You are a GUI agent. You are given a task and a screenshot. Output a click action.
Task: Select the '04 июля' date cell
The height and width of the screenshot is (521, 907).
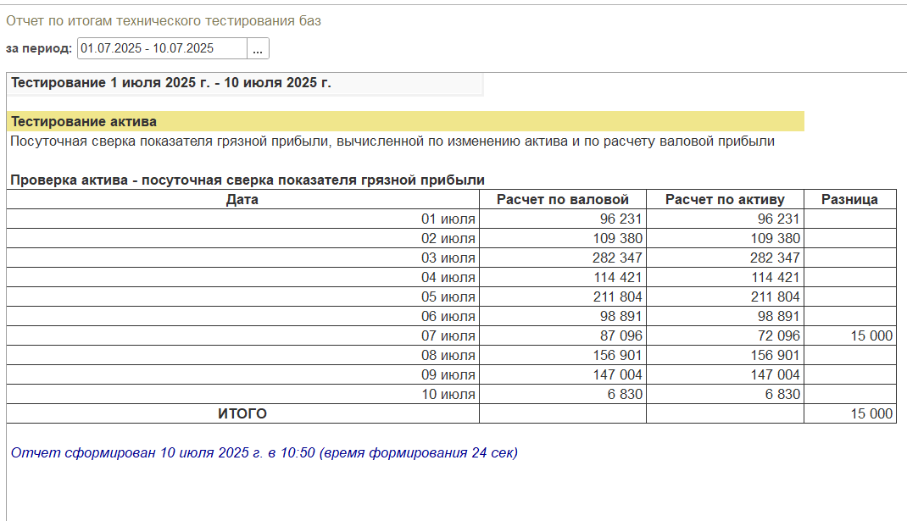pos(243,278)
